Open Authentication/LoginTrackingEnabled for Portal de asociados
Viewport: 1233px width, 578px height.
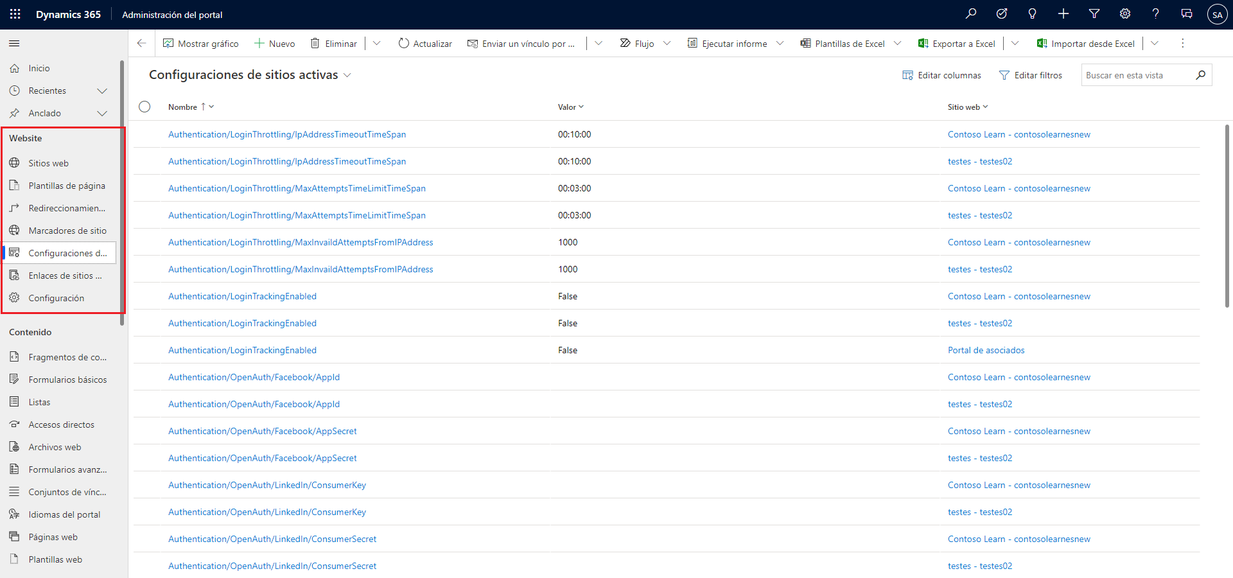pos(242,350)
